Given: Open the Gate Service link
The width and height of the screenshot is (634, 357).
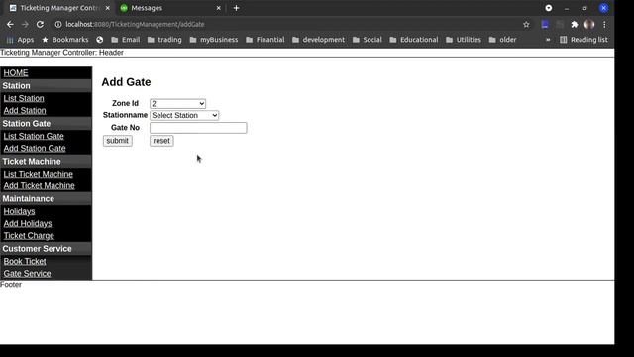Looking at the screenshot, I should (27, 274).
